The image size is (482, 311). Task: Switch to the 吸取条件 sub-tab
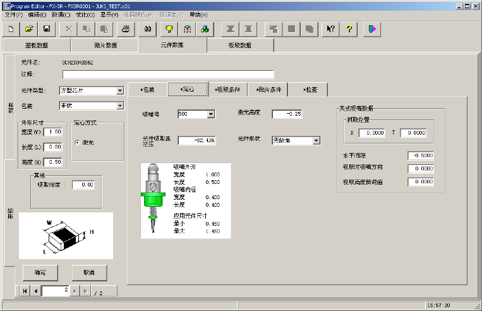(x=227, y=90)
